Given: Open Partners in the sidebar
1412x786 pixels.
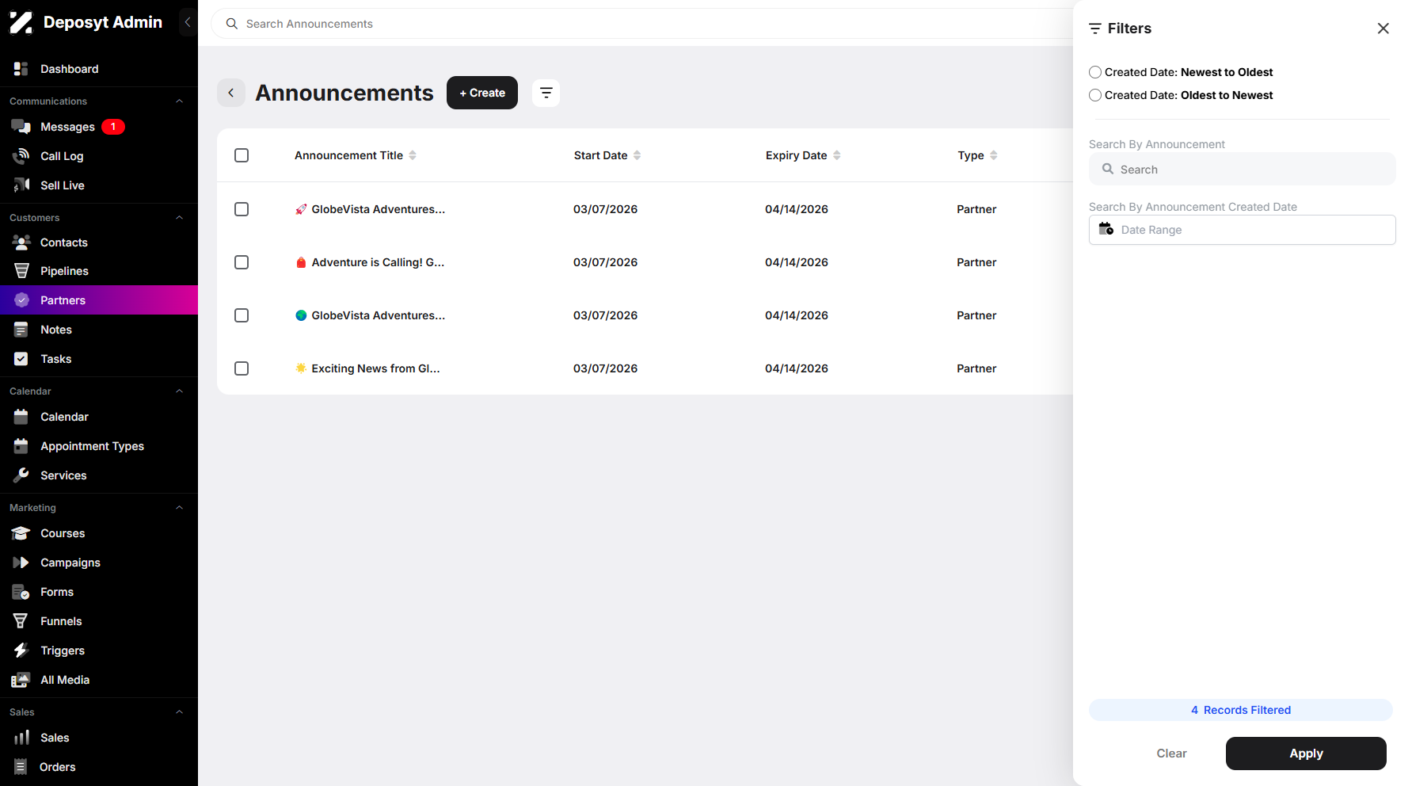Looking at the screenshot, I should point(99,300).
